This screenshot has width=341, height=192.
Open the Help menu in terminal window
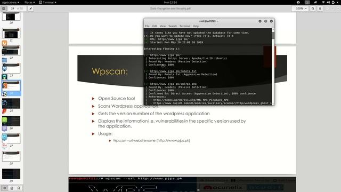point(196,26)
